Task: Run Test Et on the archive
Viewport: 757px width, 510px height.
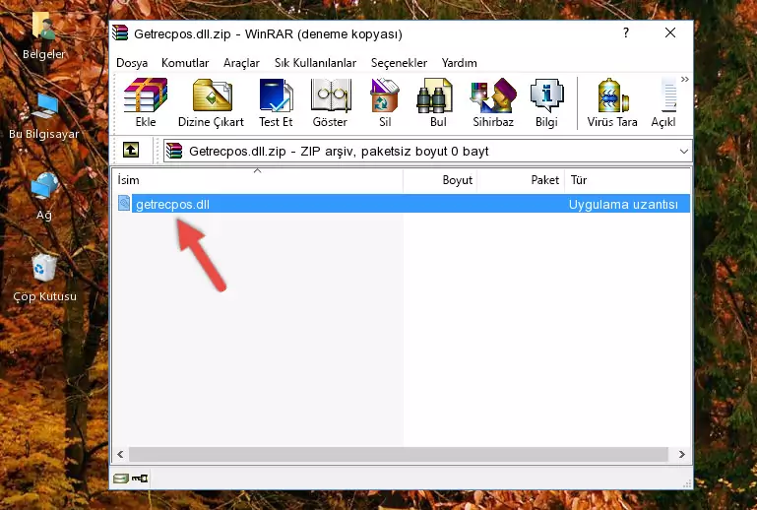Action: tap(276, 102)
